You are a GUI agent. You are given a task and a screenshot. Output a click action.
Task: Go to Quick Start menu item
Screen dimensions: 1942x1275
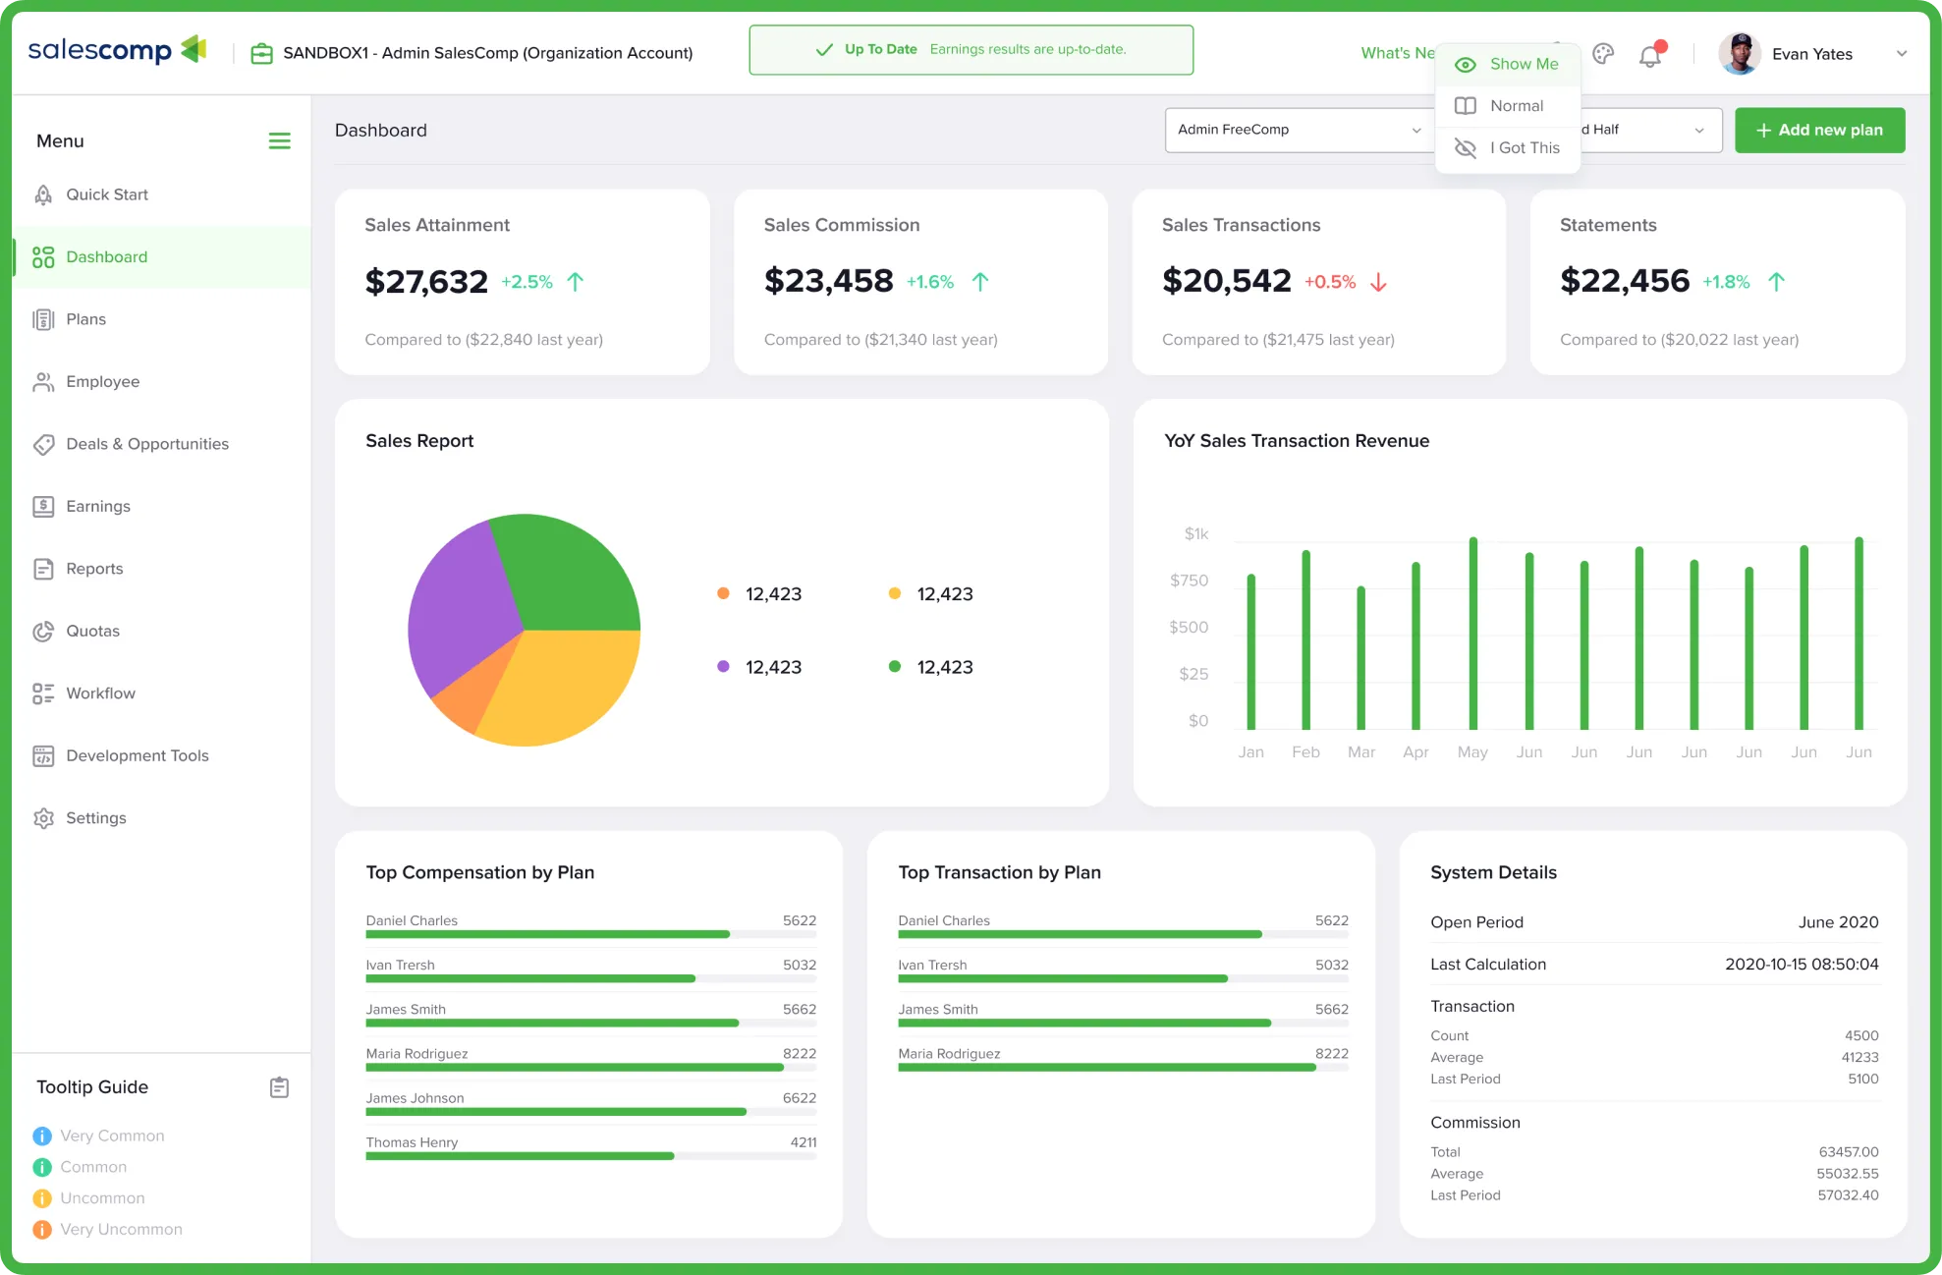point(107,194)
